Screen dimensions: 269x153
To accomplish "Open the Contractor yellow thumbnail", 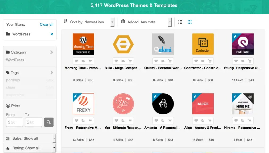I will click(203, 44).
